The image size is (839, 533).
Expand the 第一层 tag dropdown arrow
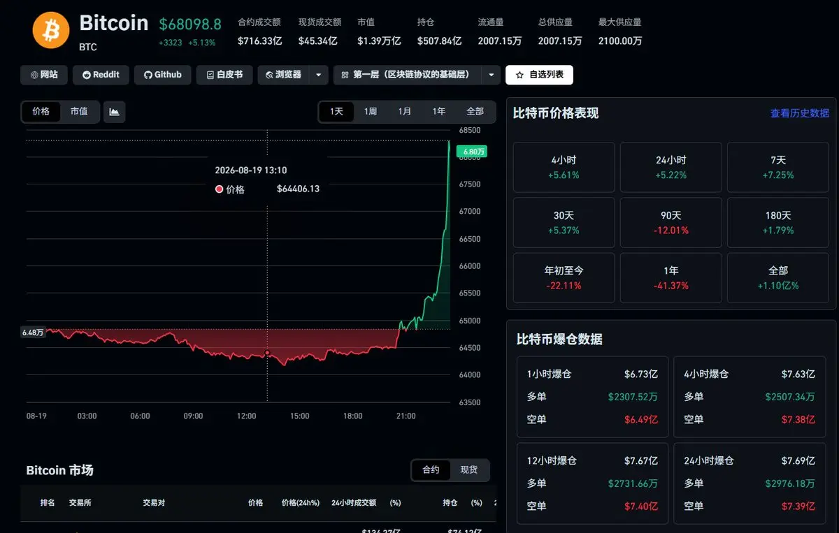pos(492,75)
